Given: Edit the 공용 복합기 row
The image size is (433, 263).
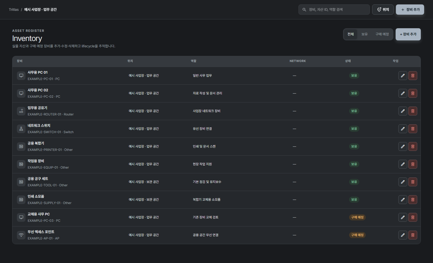Looking at the screenshot, I should coord(403,146).
